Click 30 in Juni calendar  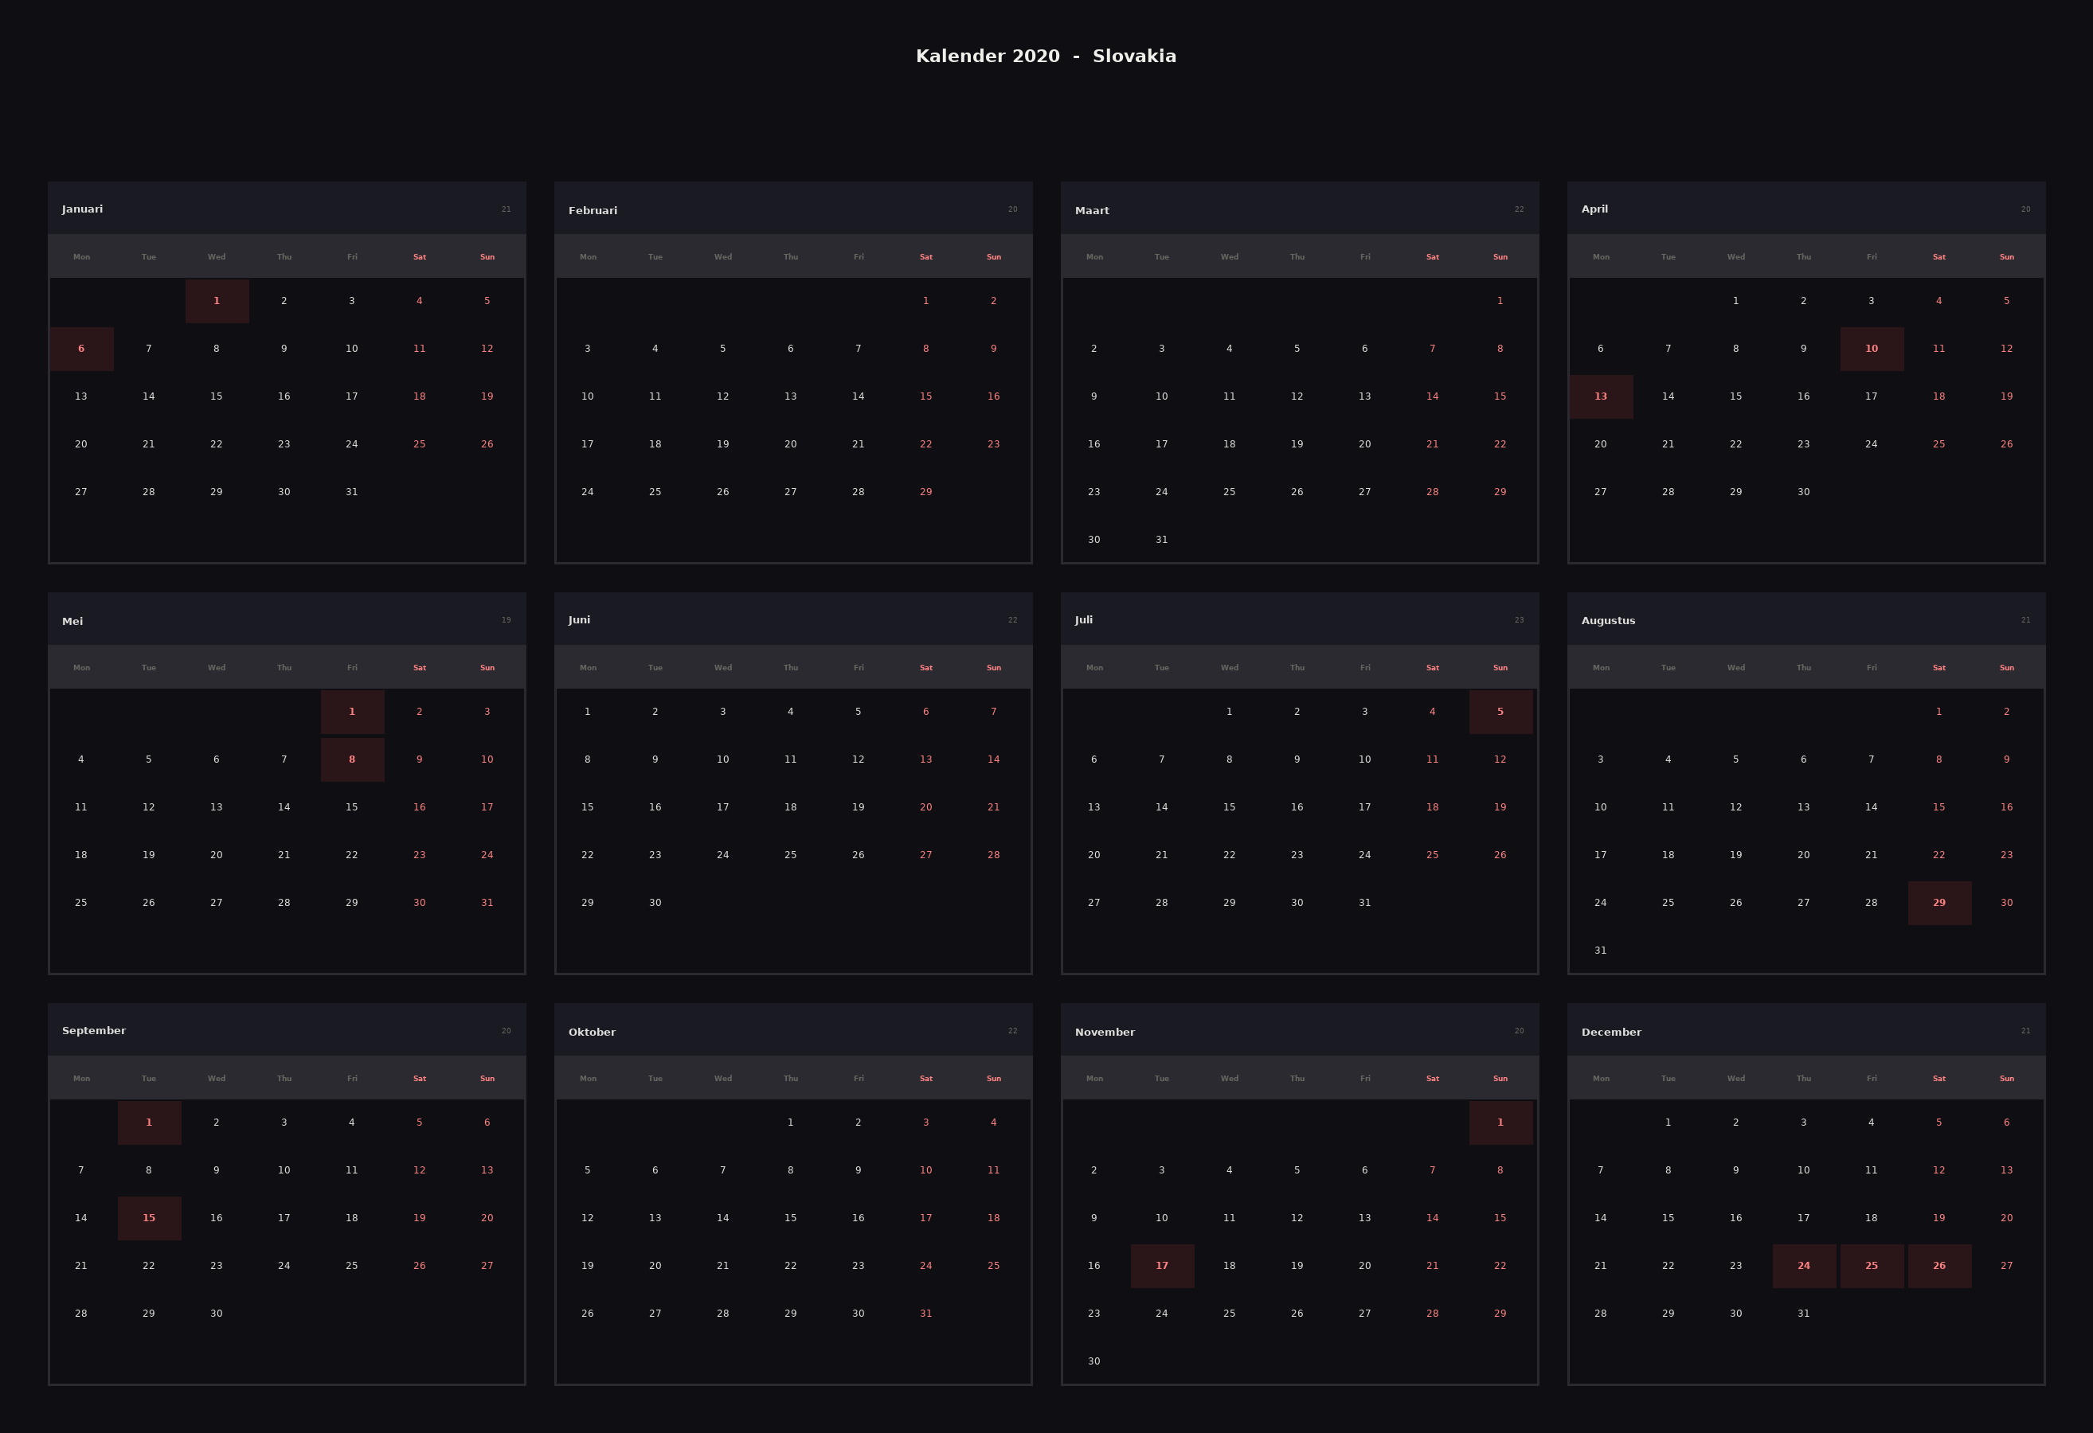coord(655,903)
